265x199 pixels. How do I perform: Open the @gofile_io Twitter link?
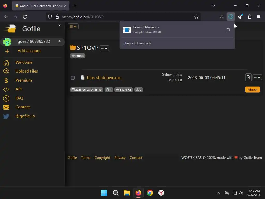(25, 116)
